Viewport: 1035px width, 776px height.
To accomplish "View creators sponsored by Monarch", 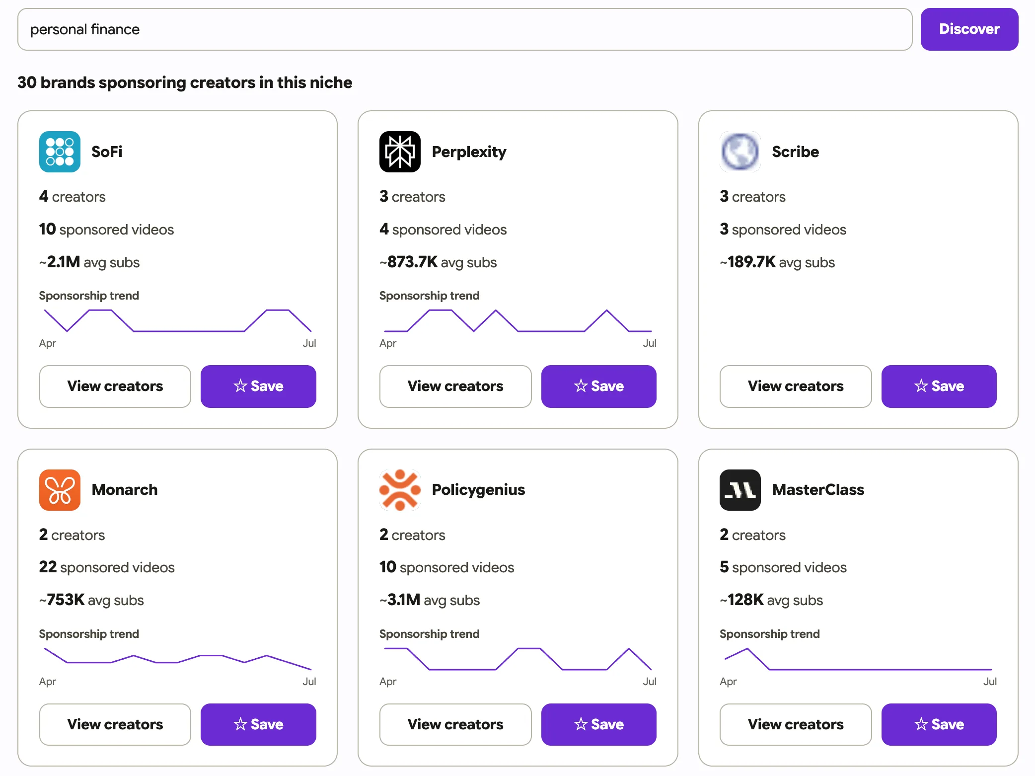I will (x=115, y=724).
